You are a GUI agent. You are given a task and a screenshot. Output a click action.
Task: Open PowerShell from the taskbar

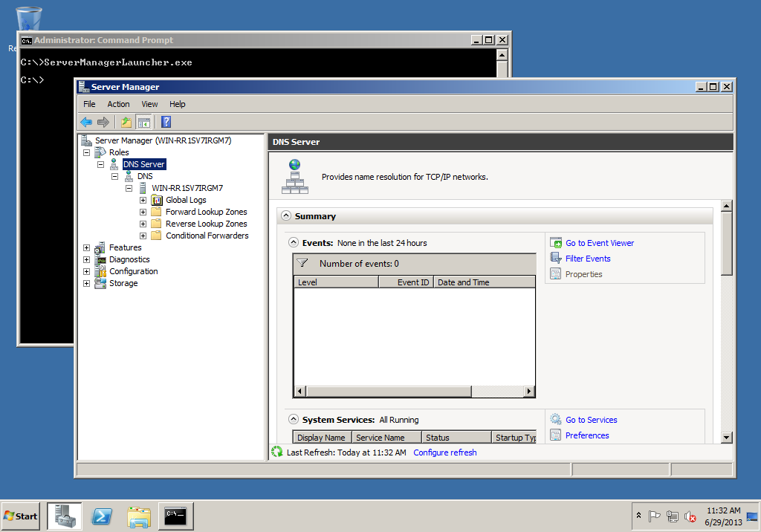pyautogui.click(x=102, y=516)
